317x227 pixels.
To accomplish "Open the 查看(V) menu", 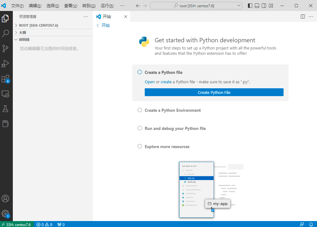I will pyautogui.click(x=71, y=6).
